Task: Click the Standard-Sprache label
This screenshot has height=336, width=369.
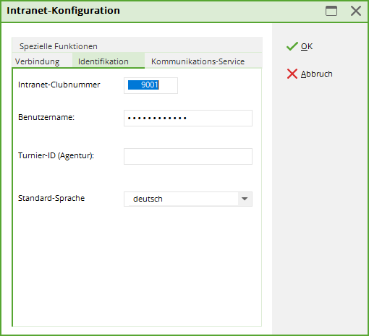Action: (51, 198)
